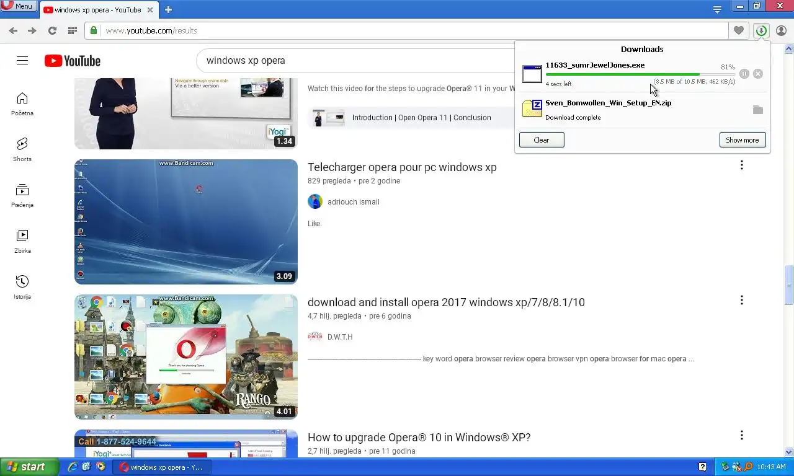Open the Opera 10 upgrade video thumbnail

[x=186, y=443]
